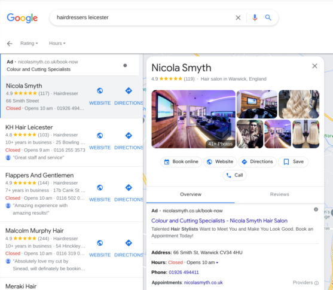Open the Rating filter dropdown
Screen dimensions: 333x290
tap(29, 43)
